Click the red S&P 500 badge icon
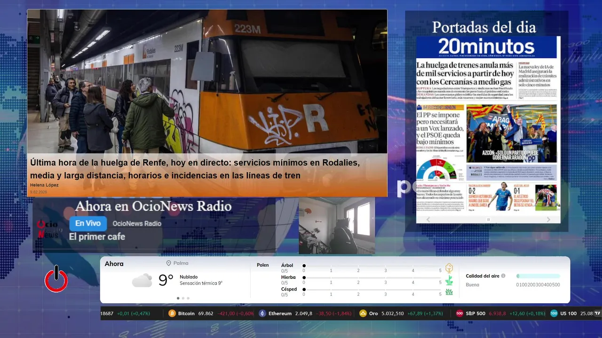The image size is (602, 338). [x=459, y=314]
